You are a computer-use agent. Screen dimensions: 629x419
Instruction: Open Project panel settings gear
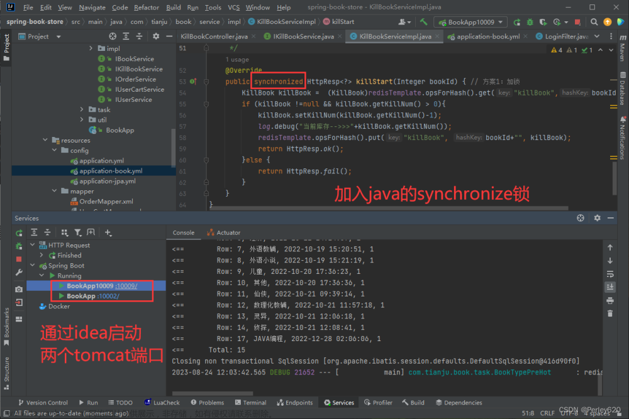[156, 36]
